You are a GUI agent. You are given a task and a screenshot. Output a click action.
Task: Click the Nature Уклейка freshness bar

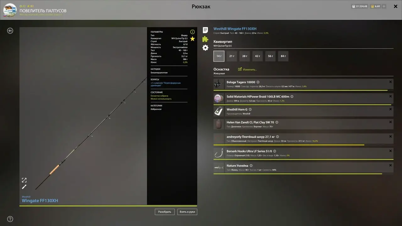(x=303, y=174)
